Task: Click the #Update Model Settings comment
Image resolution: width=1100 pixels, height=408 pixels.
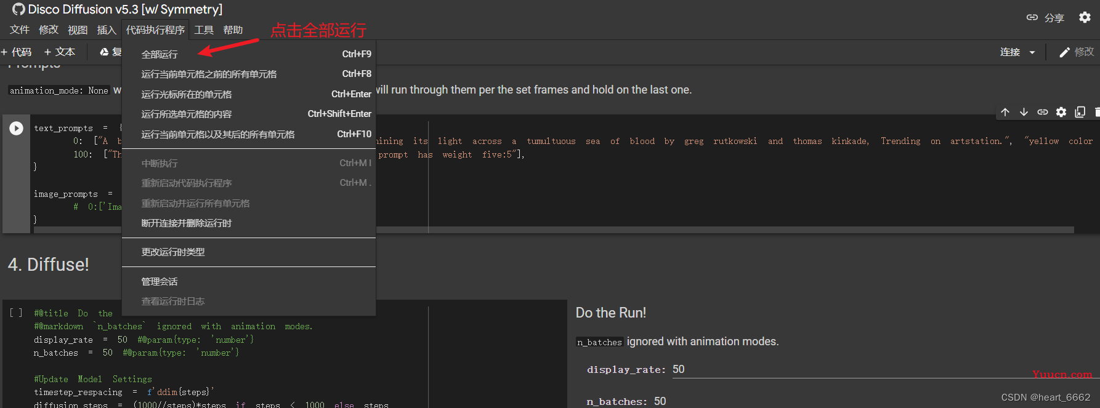Action: tap(93, 379)
